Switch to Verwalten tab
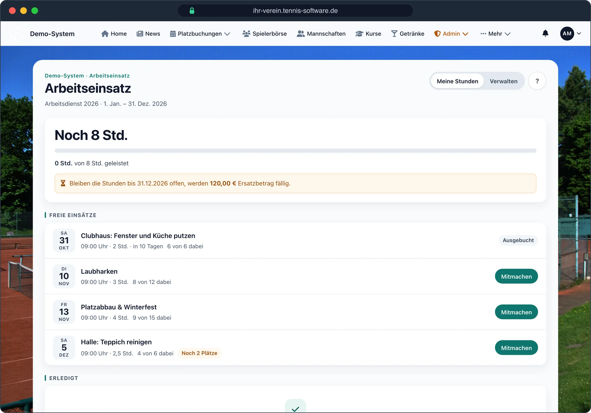Screen dimensions: 591x413 pyautogui.click(x=504, y=81)
